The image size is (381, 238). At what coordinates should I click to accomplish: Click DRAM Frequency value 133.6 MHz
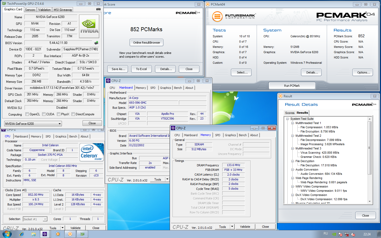234,165
